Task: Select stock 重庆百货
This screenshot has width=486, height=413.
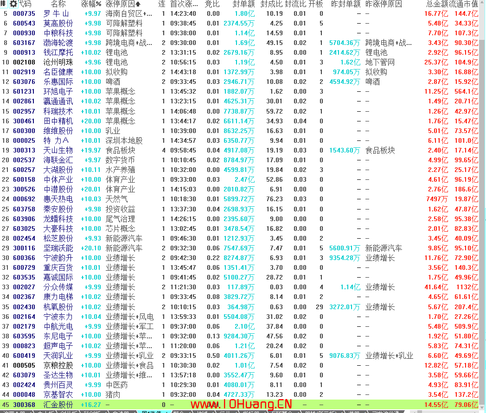Action: click(58, 267)
